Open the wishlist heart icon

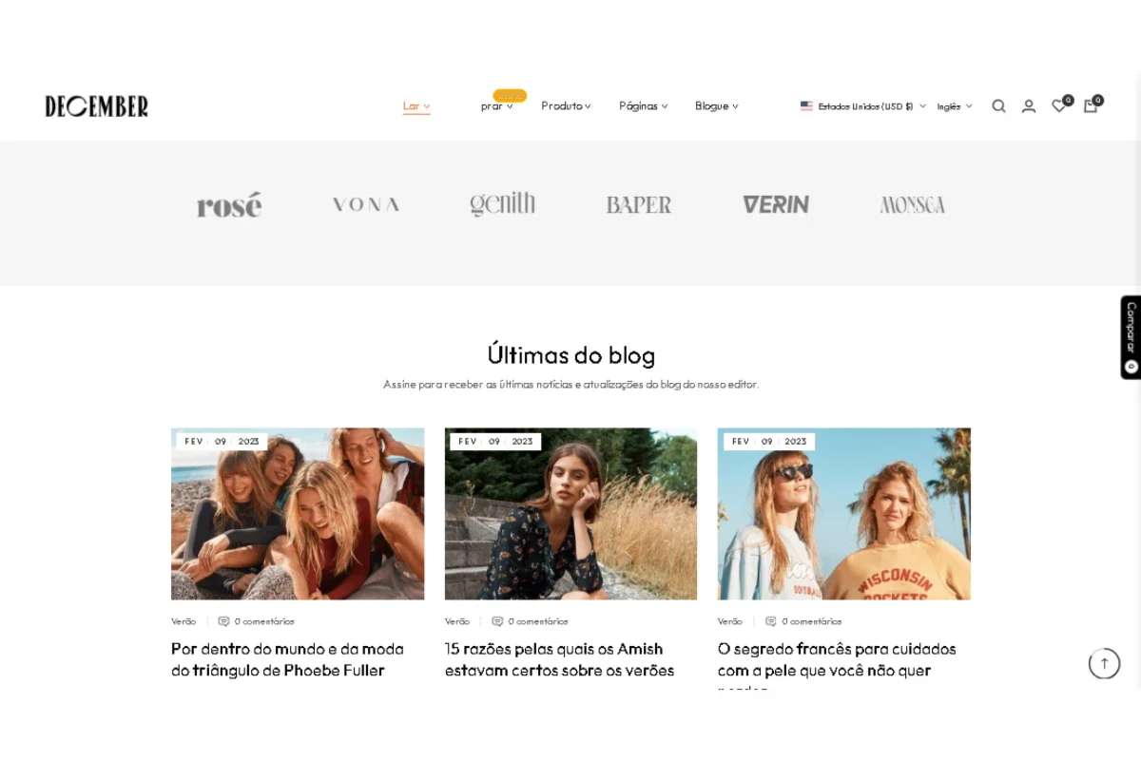pyautogui.click(x=1059, y=106)
